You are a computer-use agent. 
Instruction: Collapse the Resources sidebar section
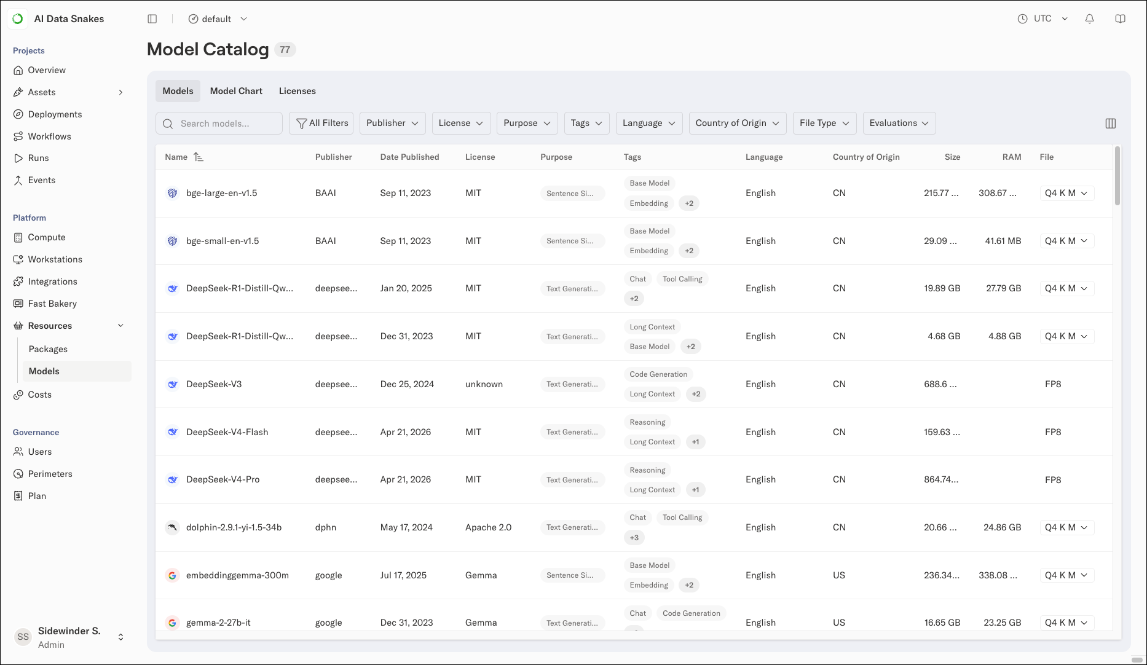(x=120, y=326)
